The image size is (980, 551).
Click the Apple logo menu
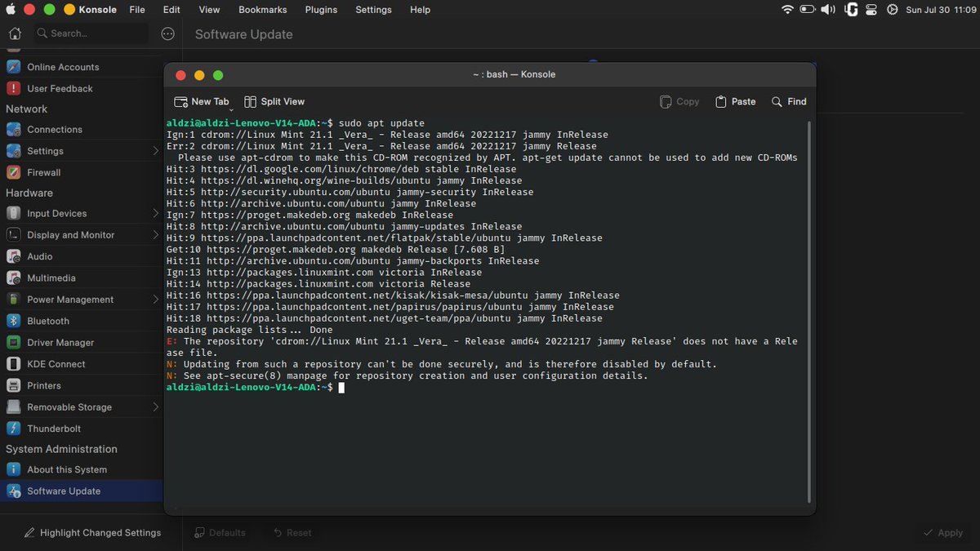point(11,10)
